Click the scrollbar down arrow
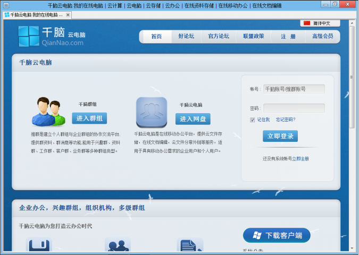Viewport: 359px width, 255px height. (x=352, y=249)
